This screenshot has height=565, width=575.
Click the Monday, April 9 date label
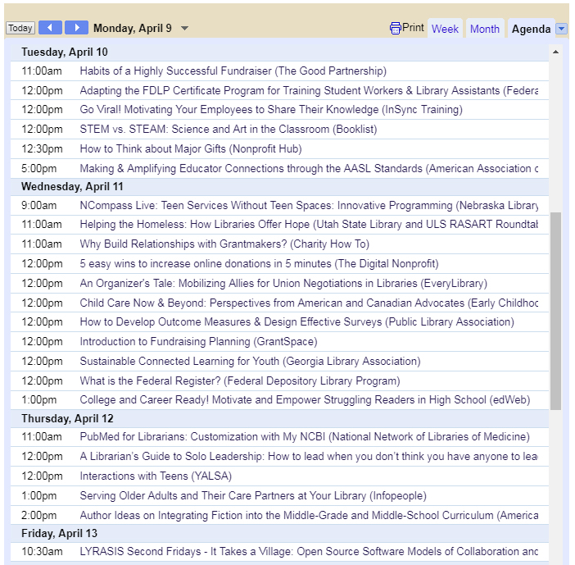tap(133, 28)
